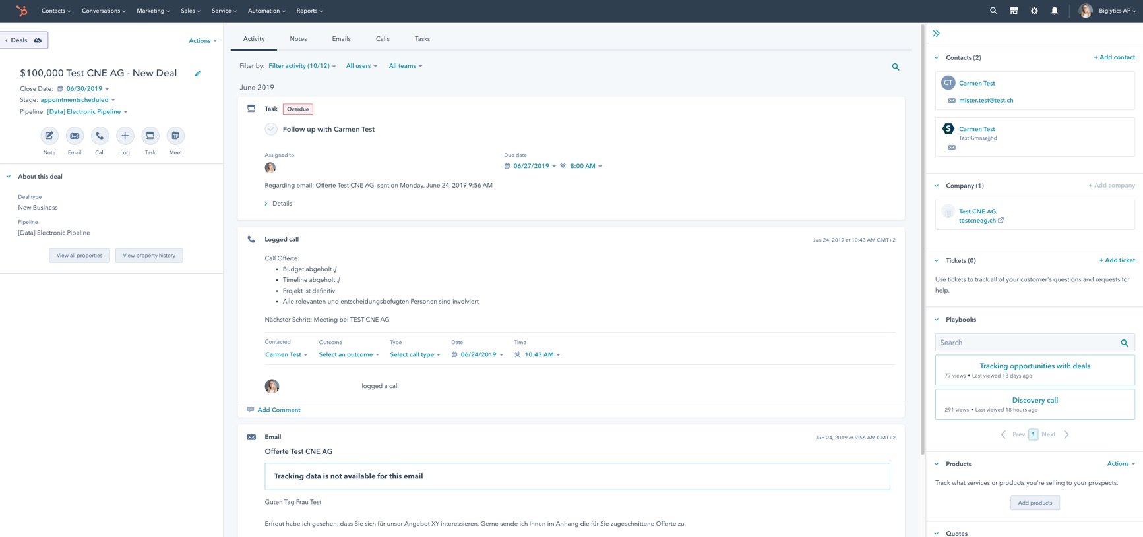Open the Select an outcome dropdown
This screenshot has width=1143, height=537.
tap(349, 354)
